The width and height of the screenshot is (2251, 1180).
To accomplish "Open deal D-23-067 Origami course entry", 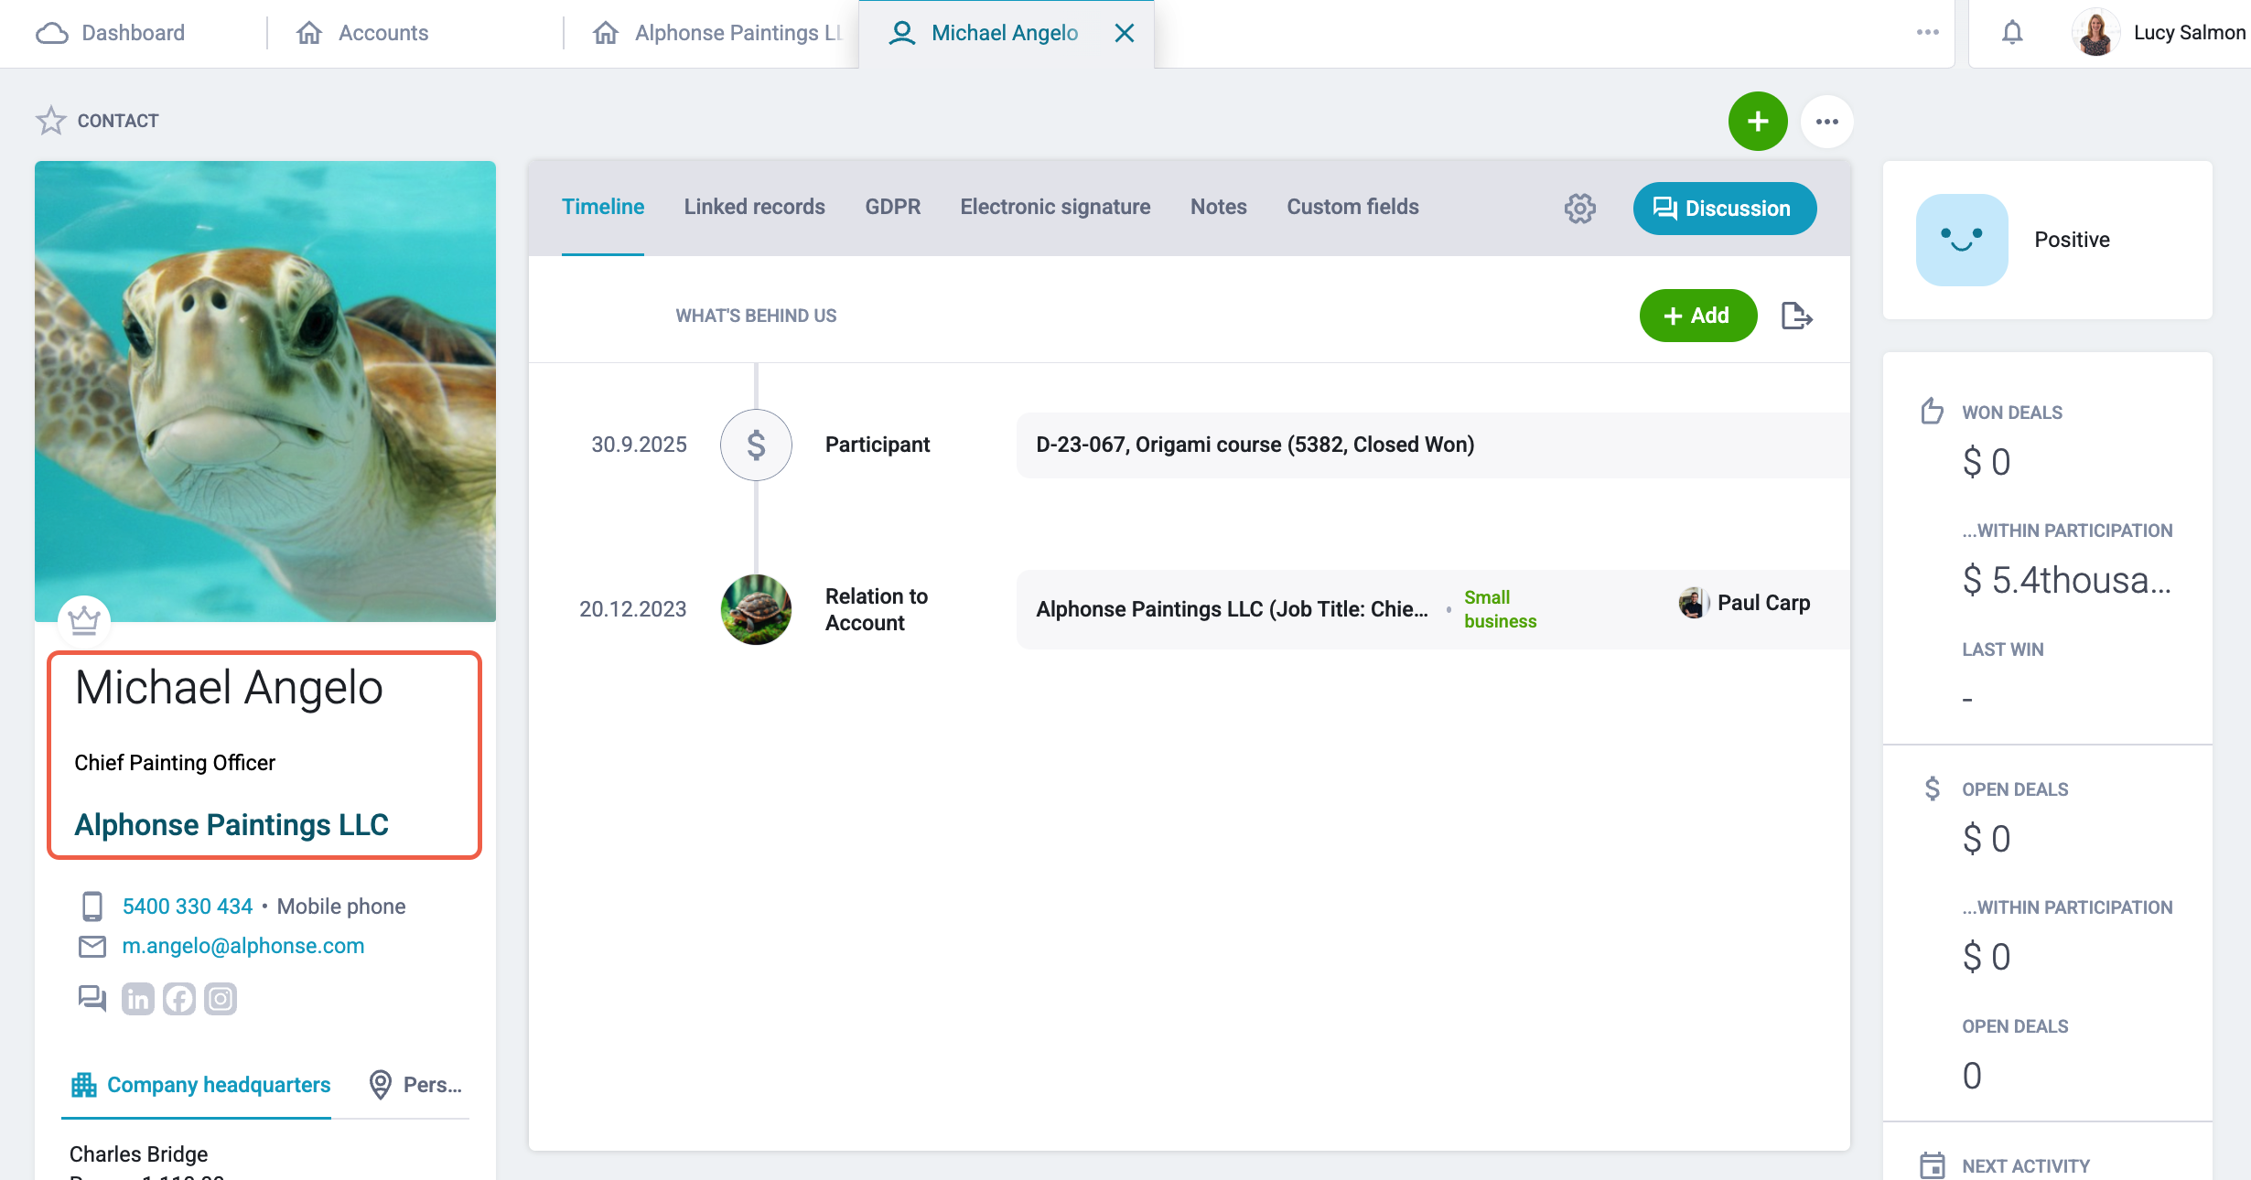I will [1432, 445].
